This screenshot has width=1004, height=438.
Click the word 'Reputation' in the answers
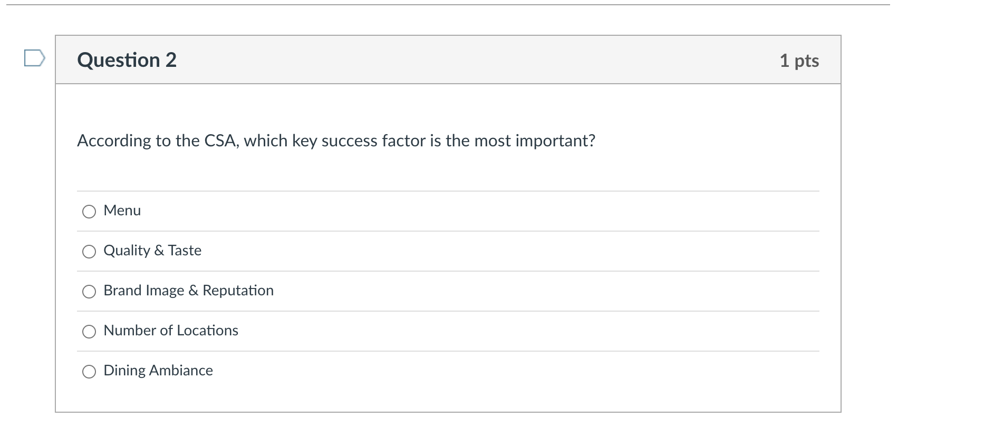click(238, 291)
